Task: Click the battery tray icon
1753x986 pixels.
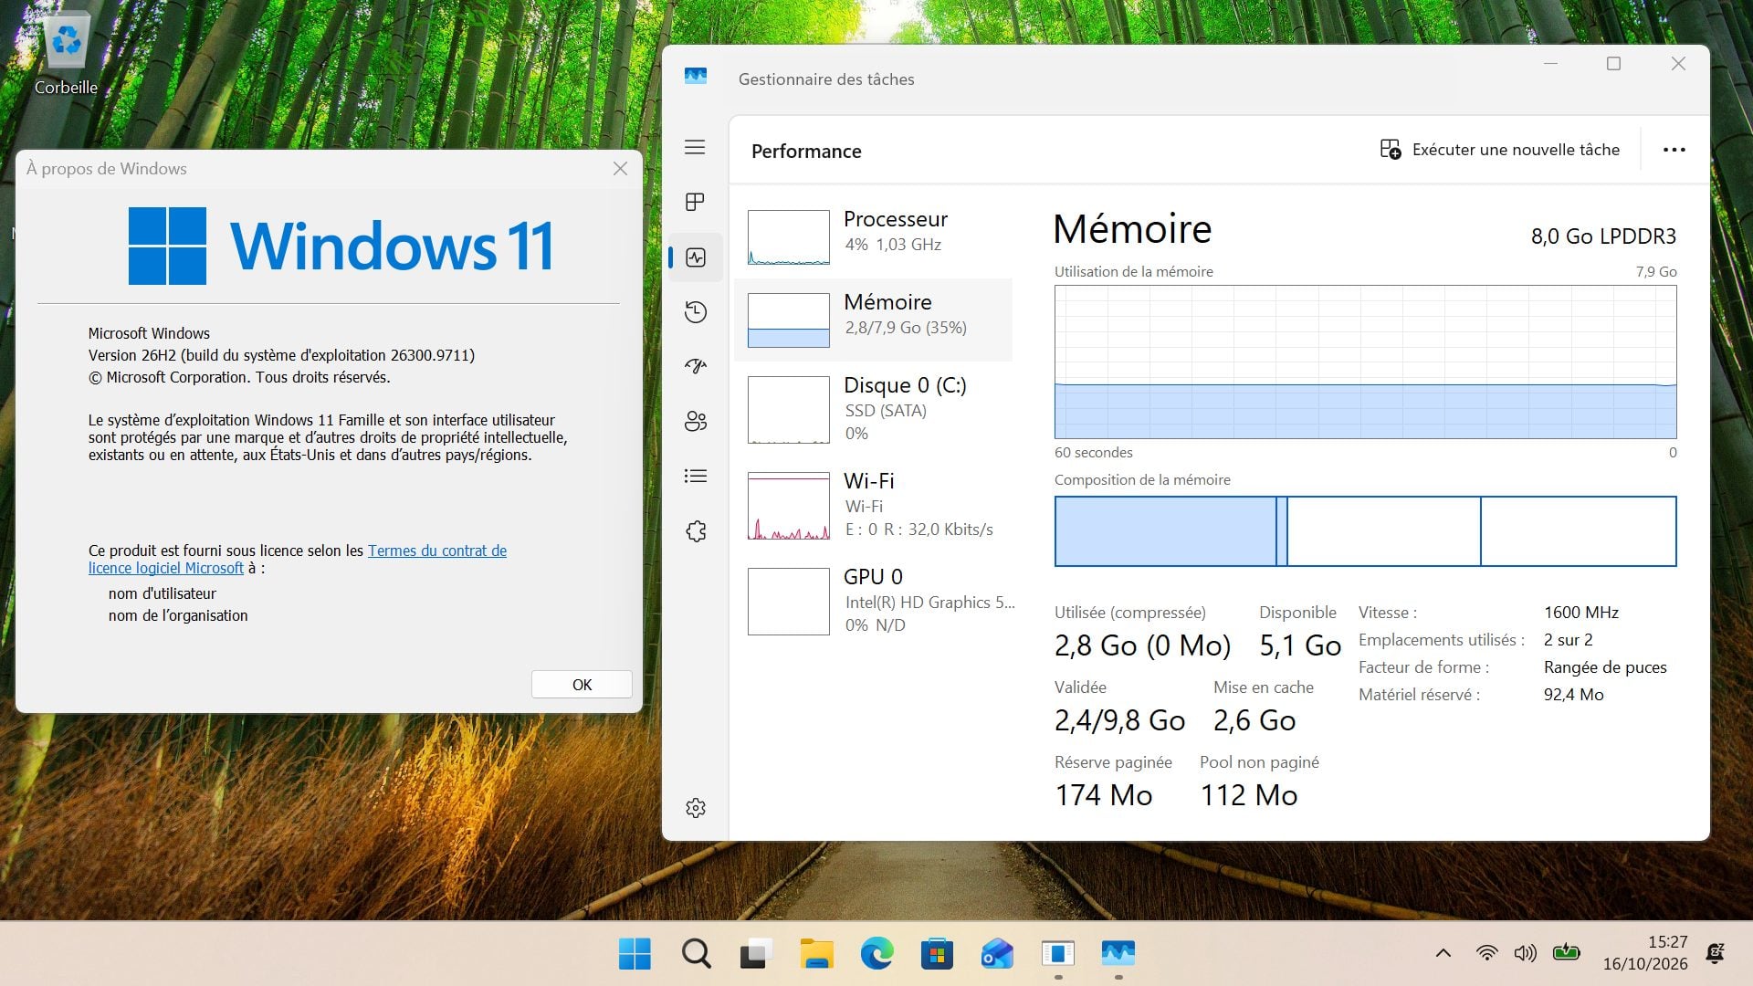Action: 1566,953
